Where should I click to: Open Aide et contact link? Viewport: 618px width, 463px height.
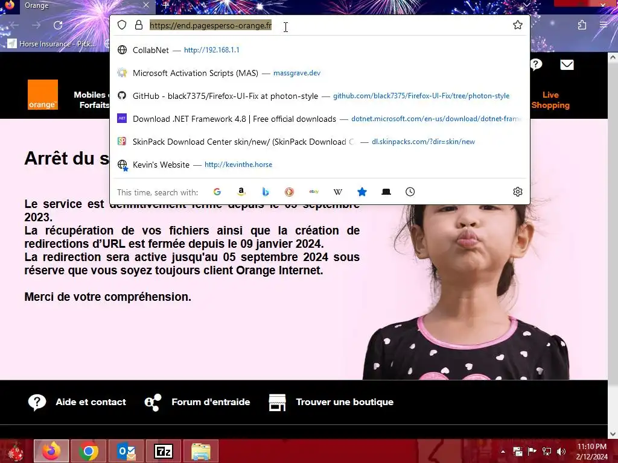pos(77,402)
